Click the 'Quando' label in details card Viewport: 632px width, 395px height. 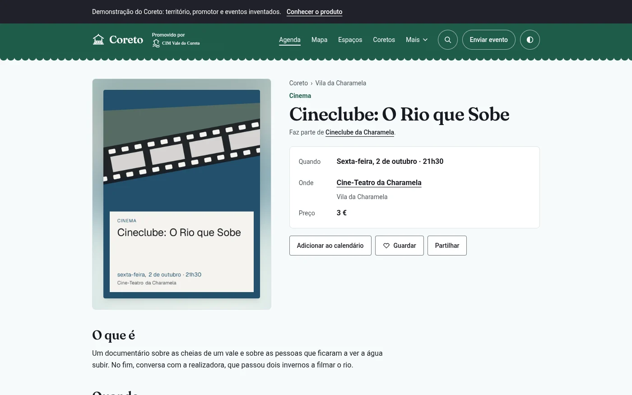click(x=310, y=162)
